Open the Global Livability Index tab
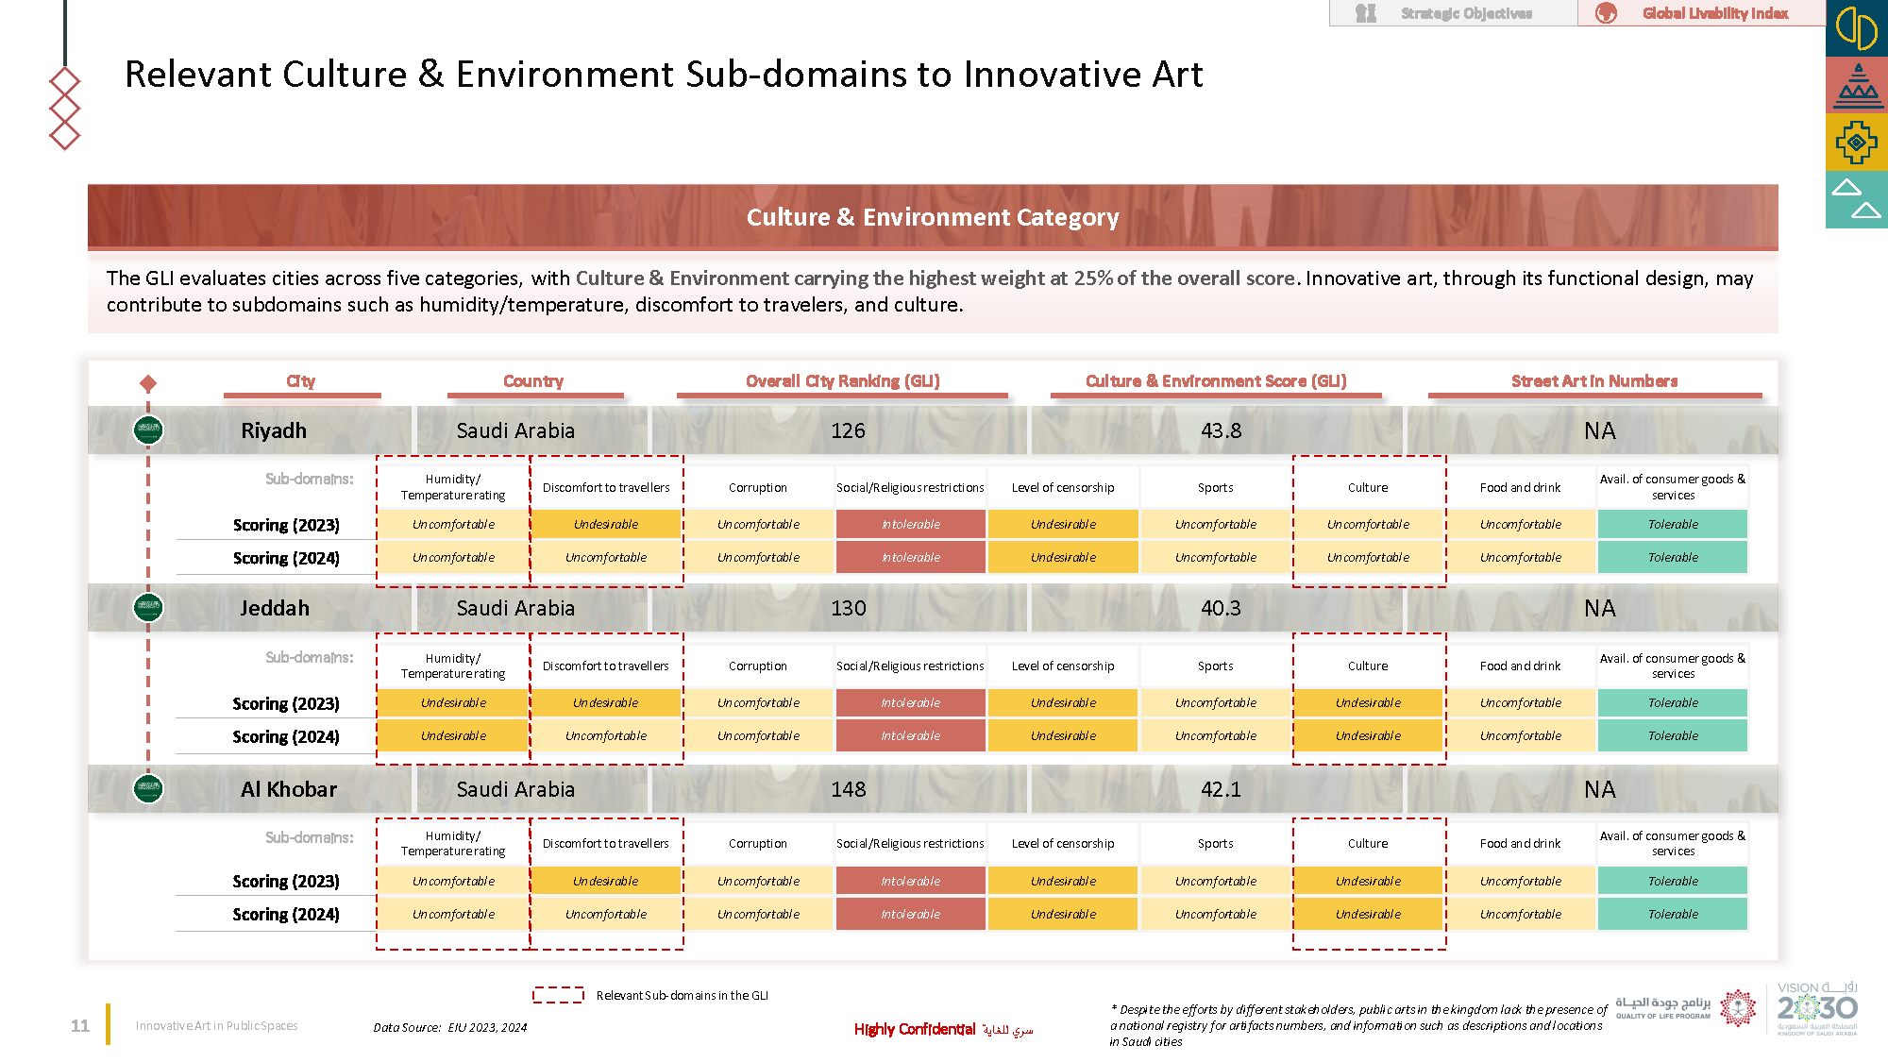The width and height of the screenshot is (1888, 1062). [1701, 13]
